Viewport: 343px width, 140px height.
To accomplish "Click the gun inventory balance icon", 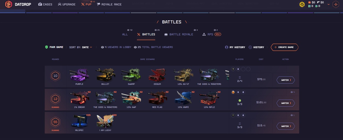I will pos(318,2).
